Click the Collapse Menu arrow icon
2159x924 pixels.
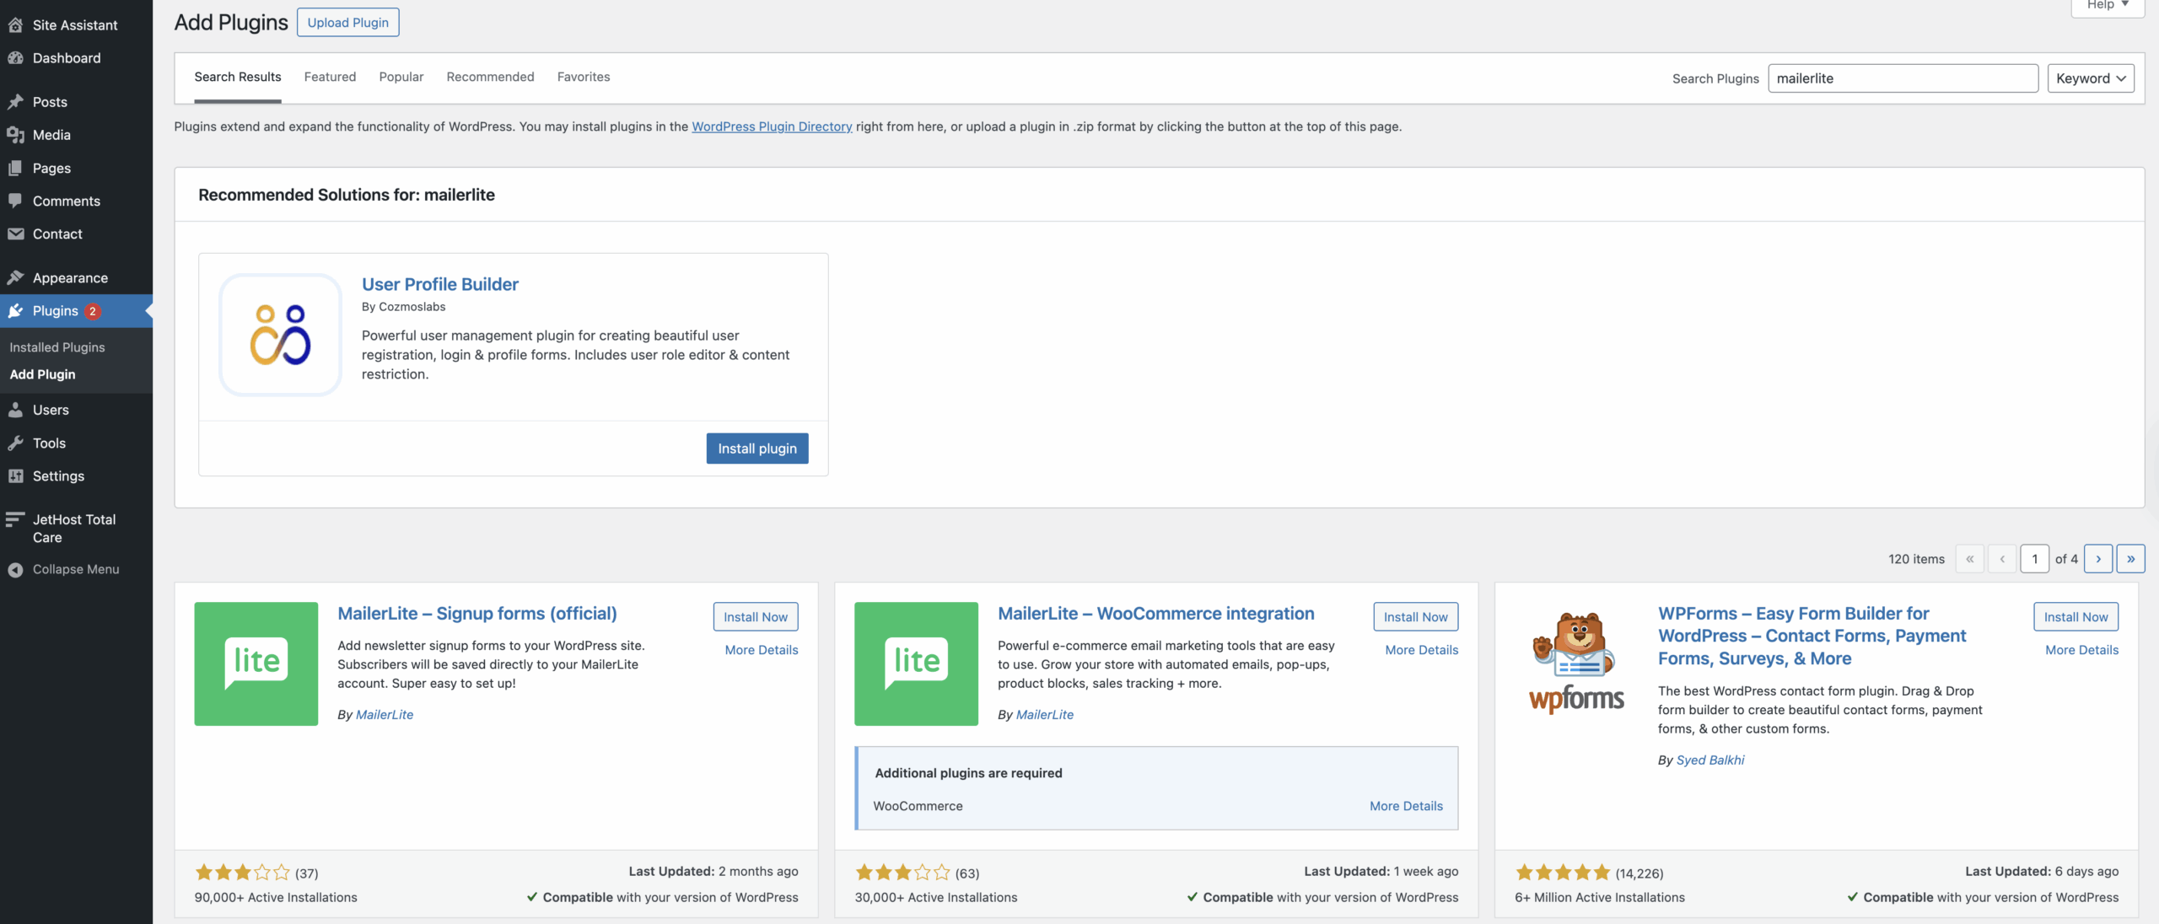tap(15, 570)
